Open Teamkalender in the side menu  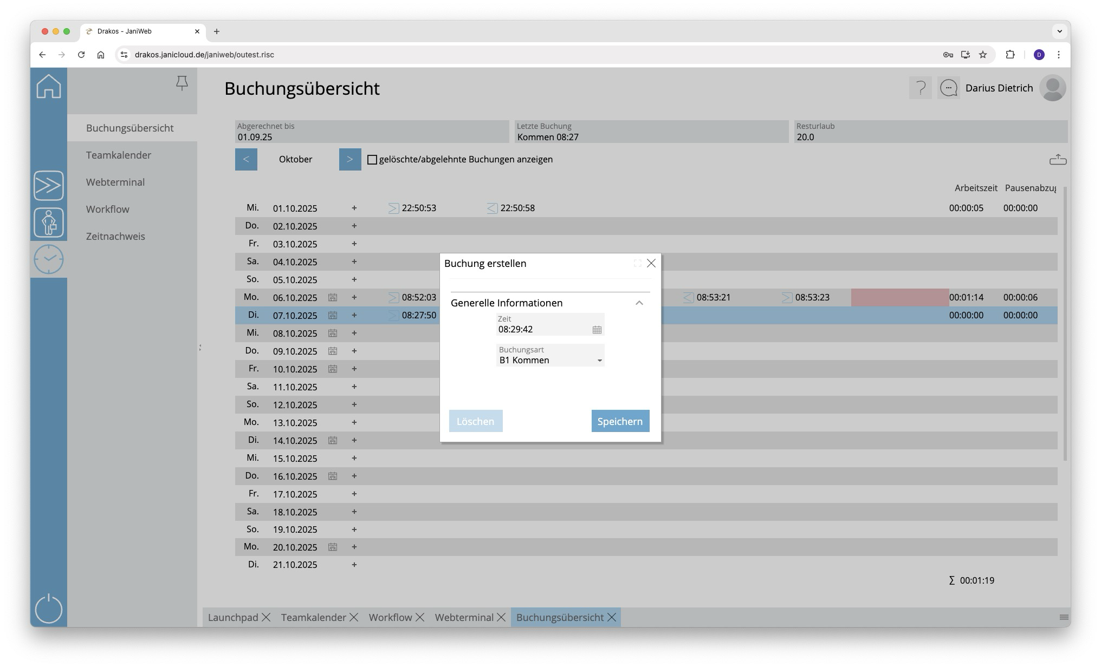coord(118,155)
